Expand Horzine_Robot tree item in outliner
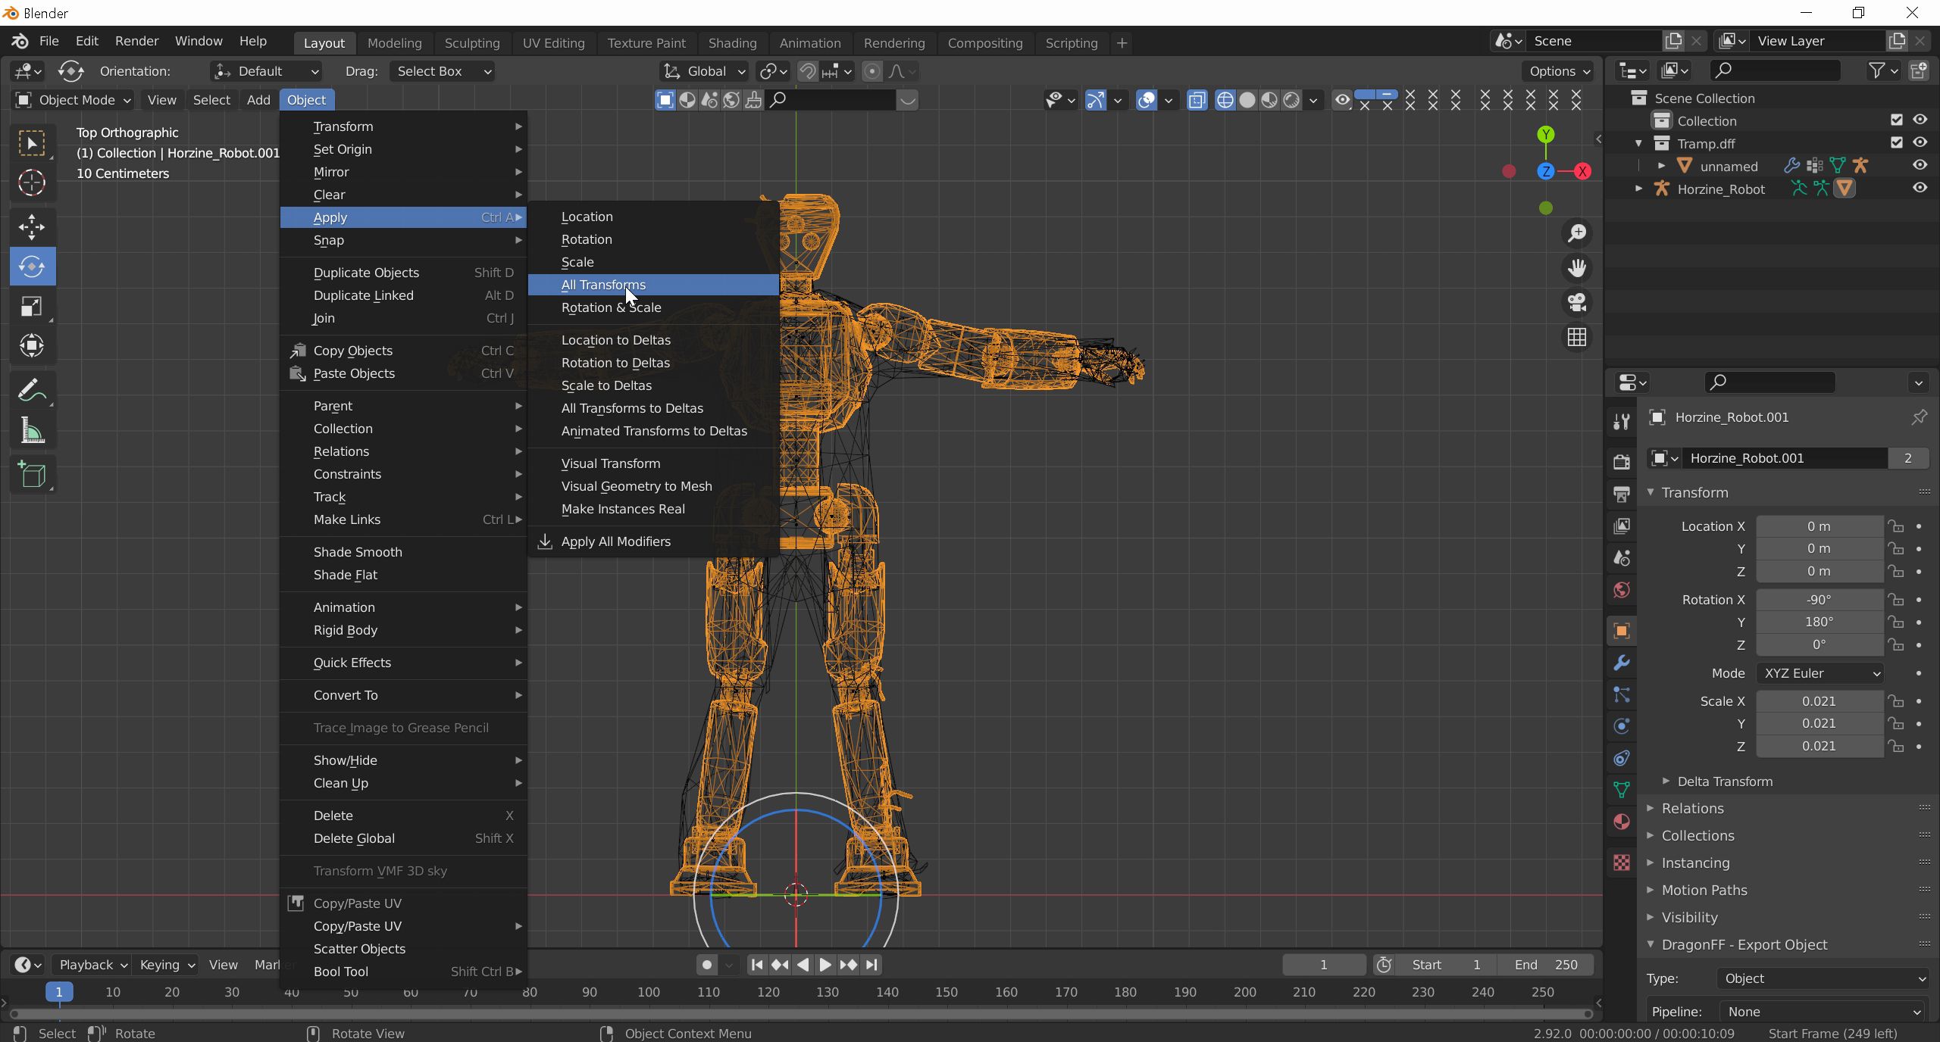This screenshot has height=1042, width=1940. point(1638,189)
